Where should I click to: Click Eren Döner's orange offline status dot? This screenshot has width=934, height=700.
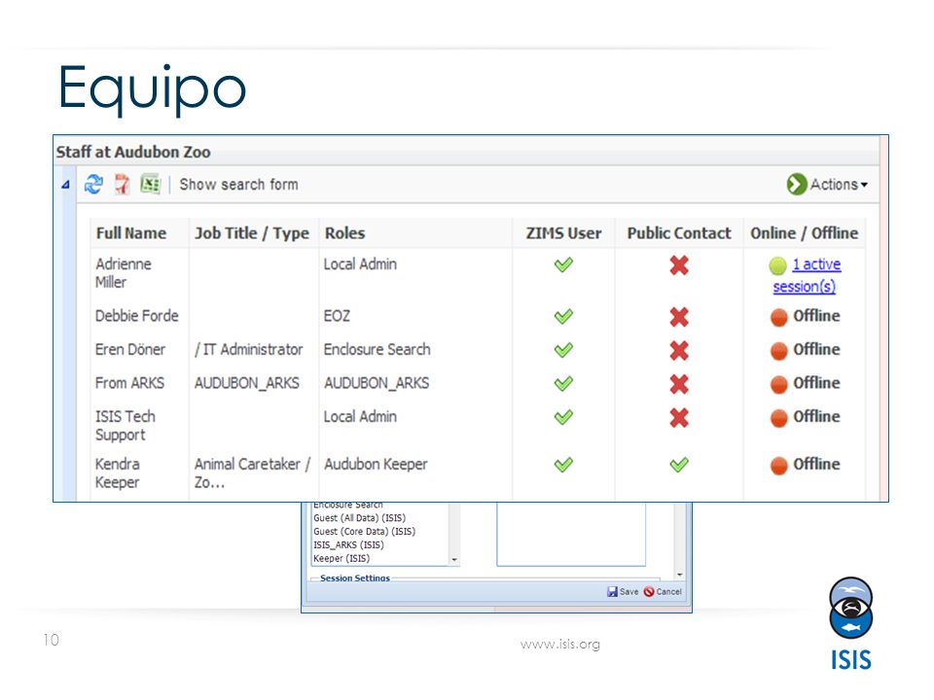click(779, 351)
